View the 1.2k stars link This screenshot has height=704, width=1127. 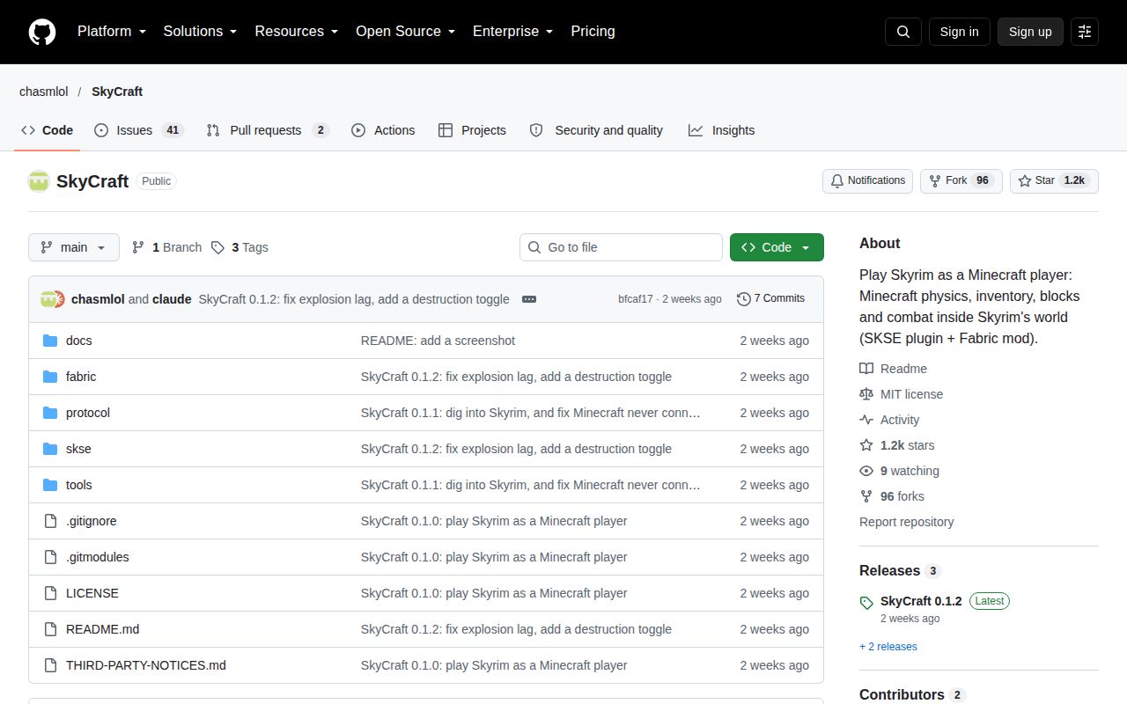point(897,445)
